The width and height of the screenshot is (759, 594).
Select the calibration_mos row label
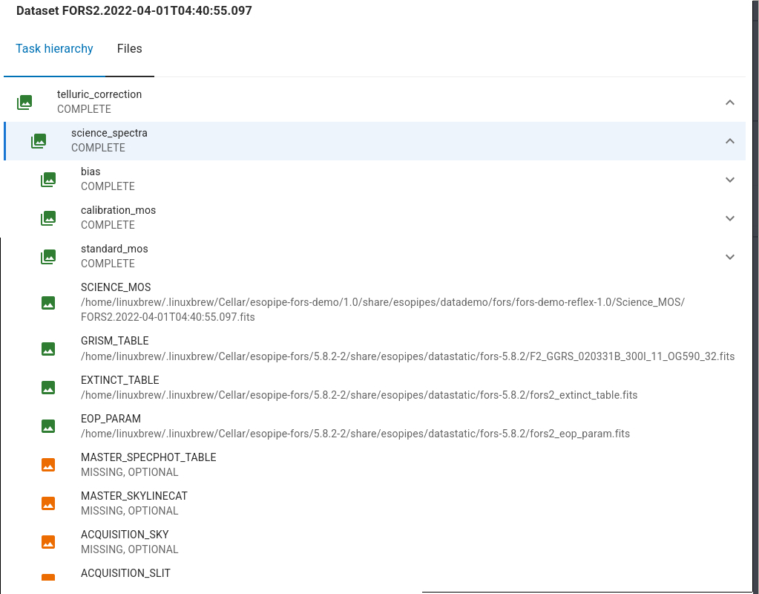click(x=118, y=210)
